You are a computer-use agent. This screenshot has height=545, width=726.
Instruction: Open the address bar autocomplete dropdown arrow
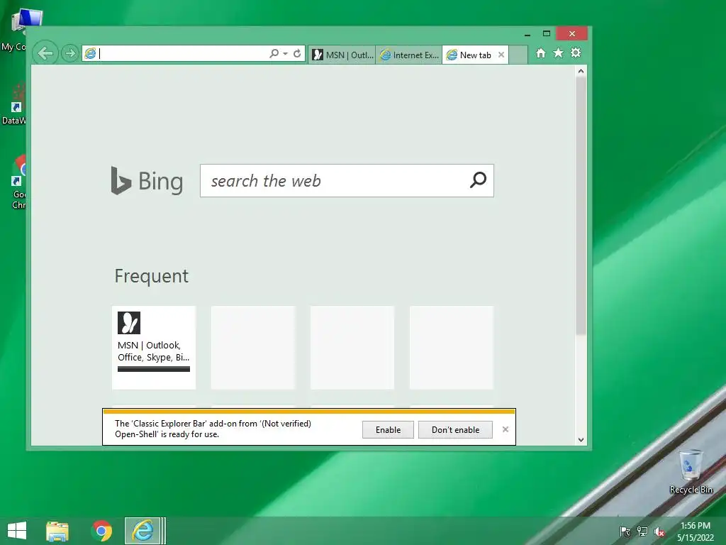coord(285,54)
